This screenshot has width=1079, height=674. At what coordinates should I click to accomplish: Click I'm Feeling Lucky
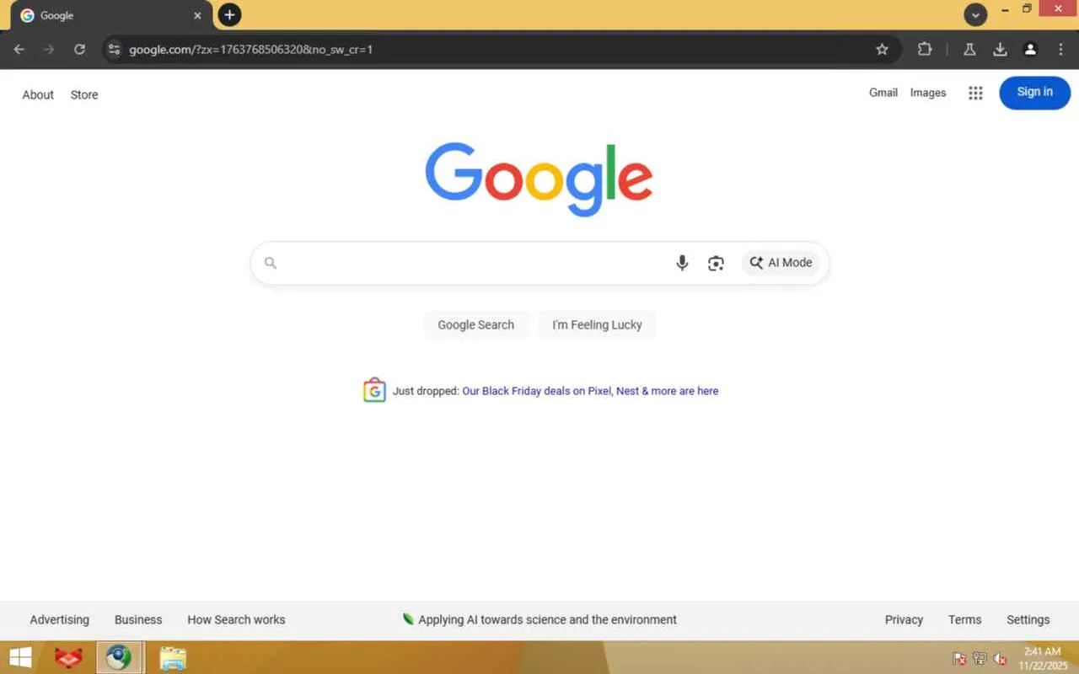click(597, 324)
